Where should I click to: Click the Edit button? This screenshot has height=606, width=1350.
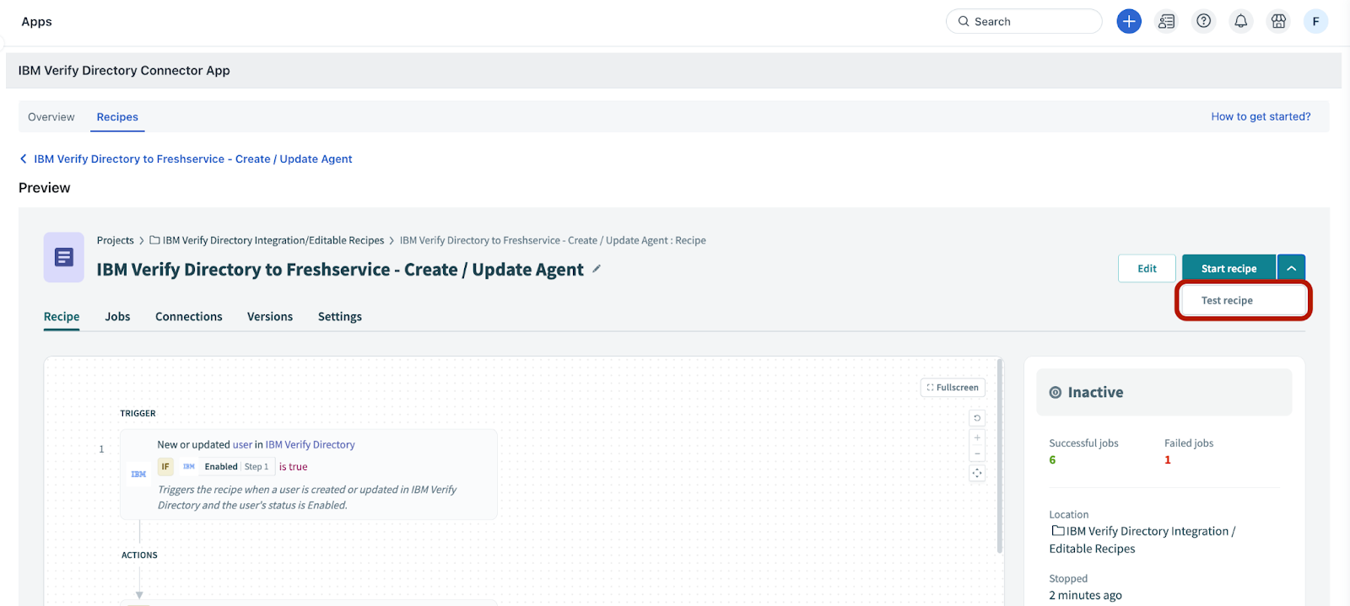point(1147,268)
